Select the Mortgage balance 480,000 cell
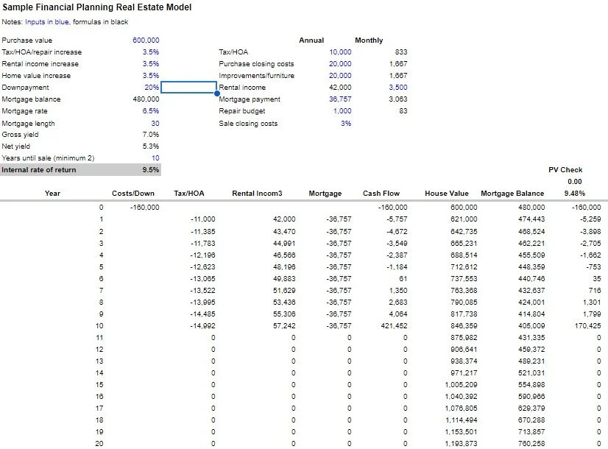Viewport: 608px width, 449px height. (x=146, y=99)
